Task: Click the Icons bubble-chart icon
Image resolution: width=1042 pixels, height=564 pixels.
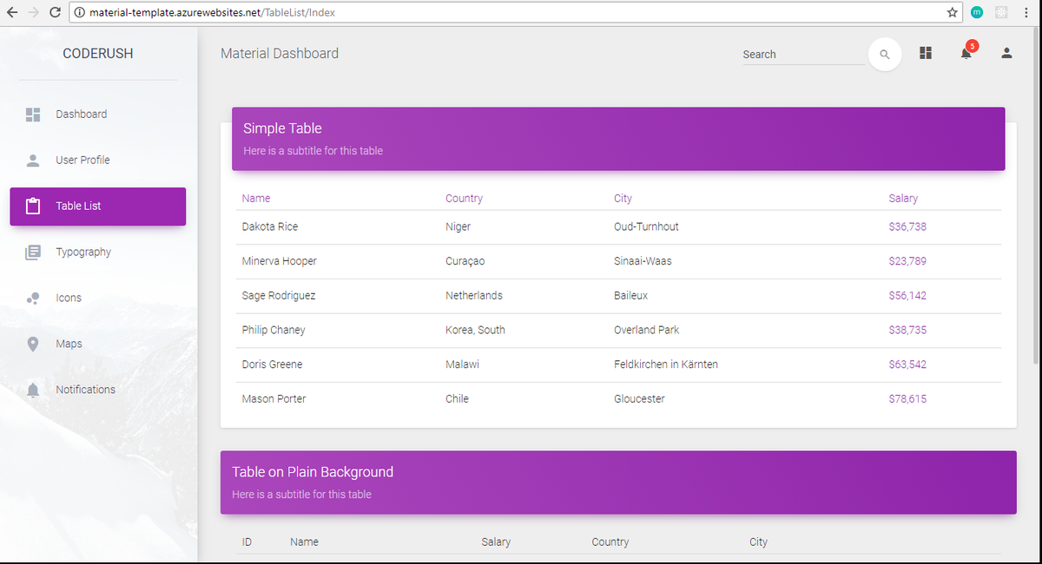Action: [33, 298]
